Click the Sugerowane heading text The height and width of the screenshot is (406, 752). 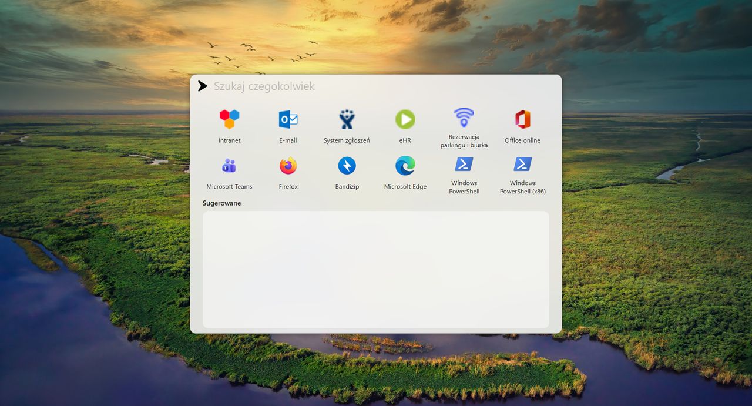point(221,203)
